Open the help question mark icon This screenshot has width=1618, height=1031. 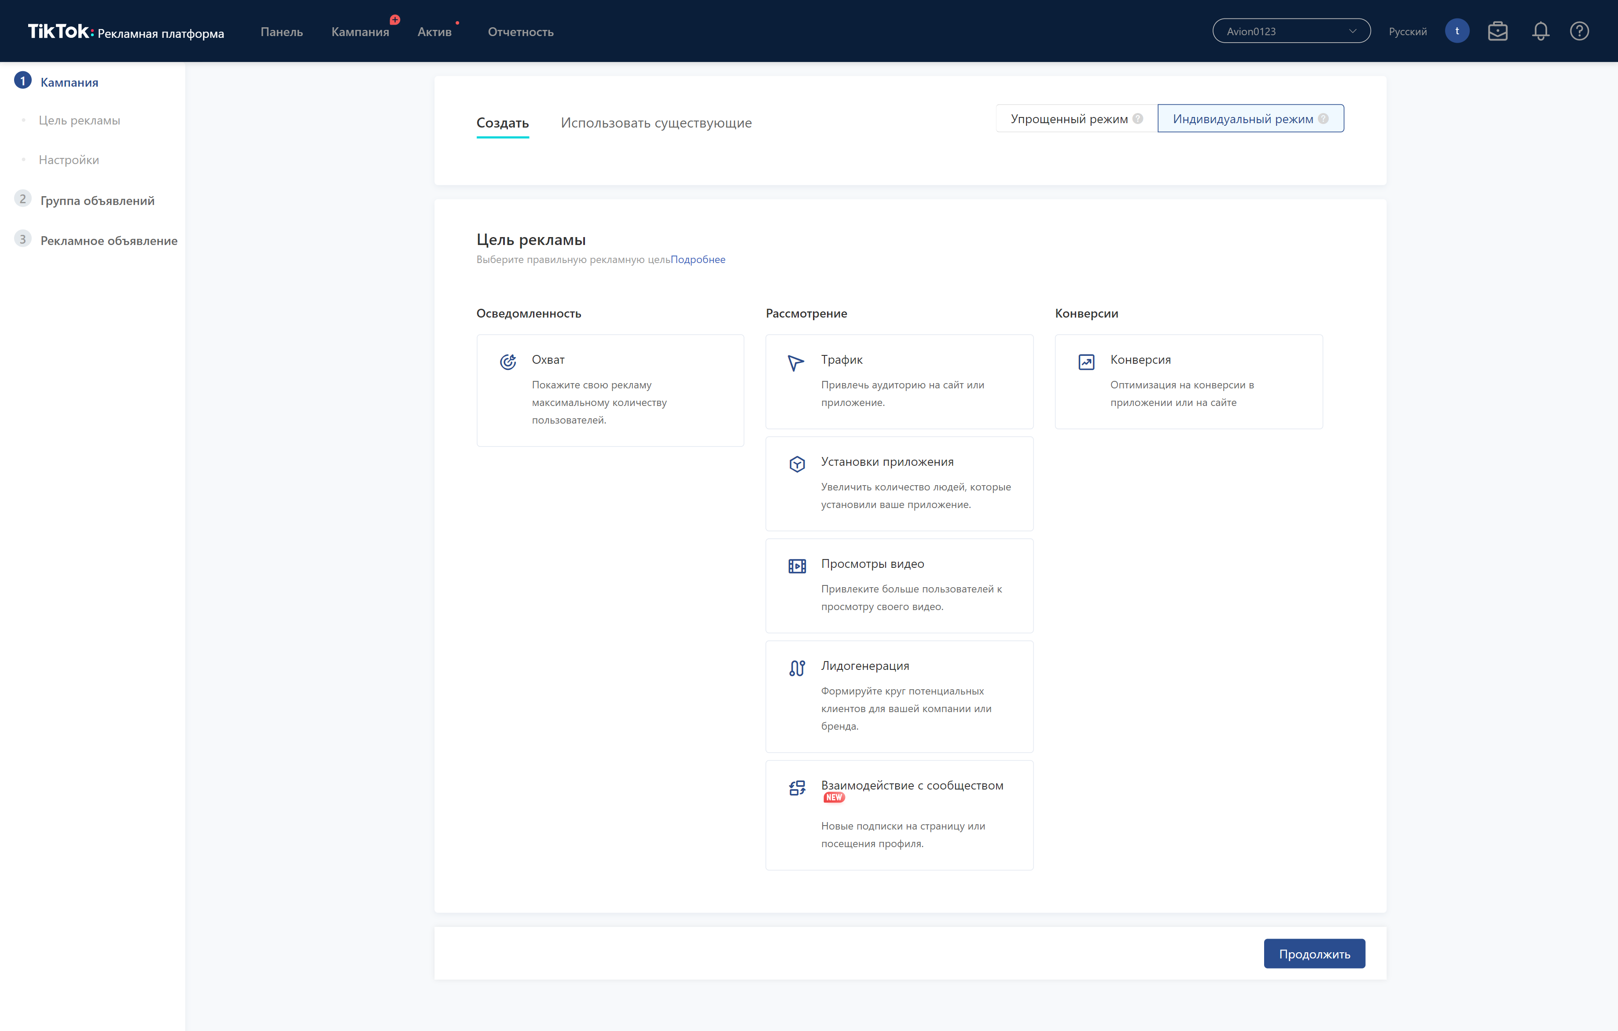(x=1579, y=32)
